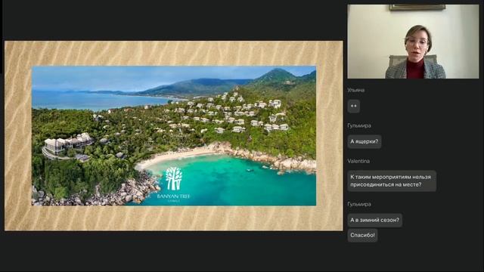Click the "++" chat message
This screenshot has height=272, width=484.
coord(354,106)
